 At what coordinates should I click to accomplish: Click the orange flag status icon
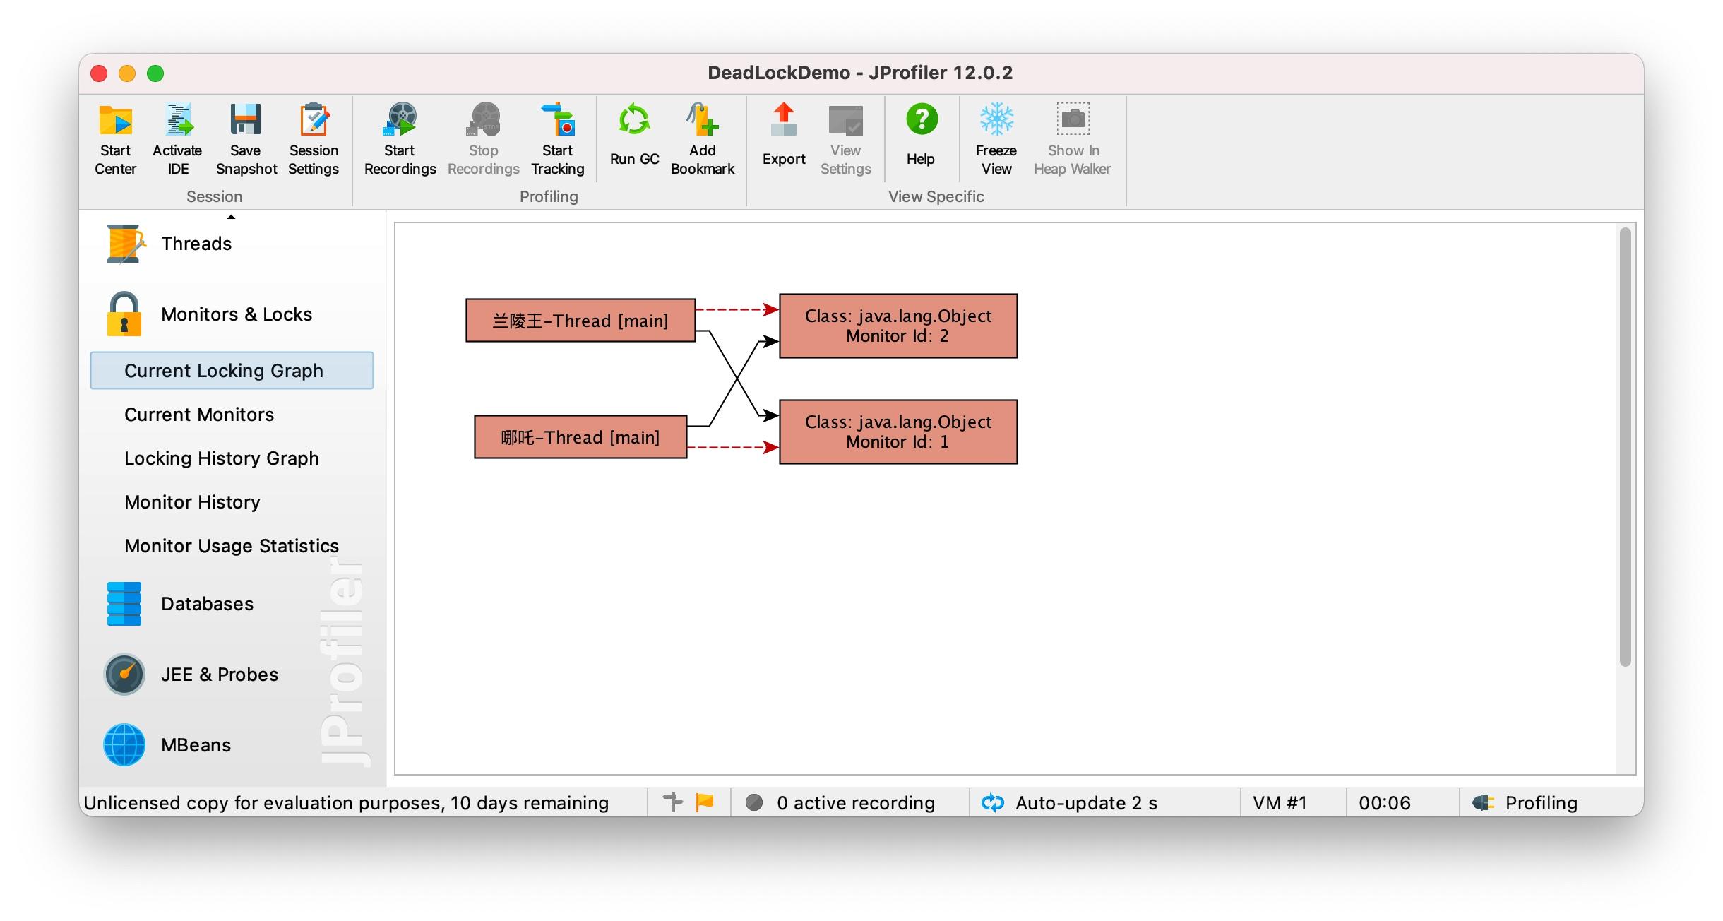pyautogui.click(x=705, y=802)
